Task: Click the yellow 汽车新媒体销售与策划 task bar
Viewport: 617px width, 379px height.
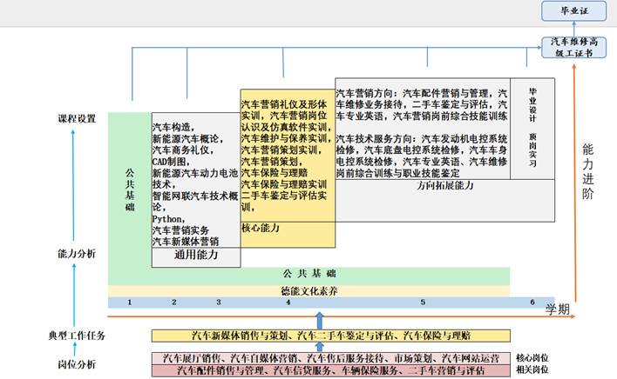Action: pos(330,336)
